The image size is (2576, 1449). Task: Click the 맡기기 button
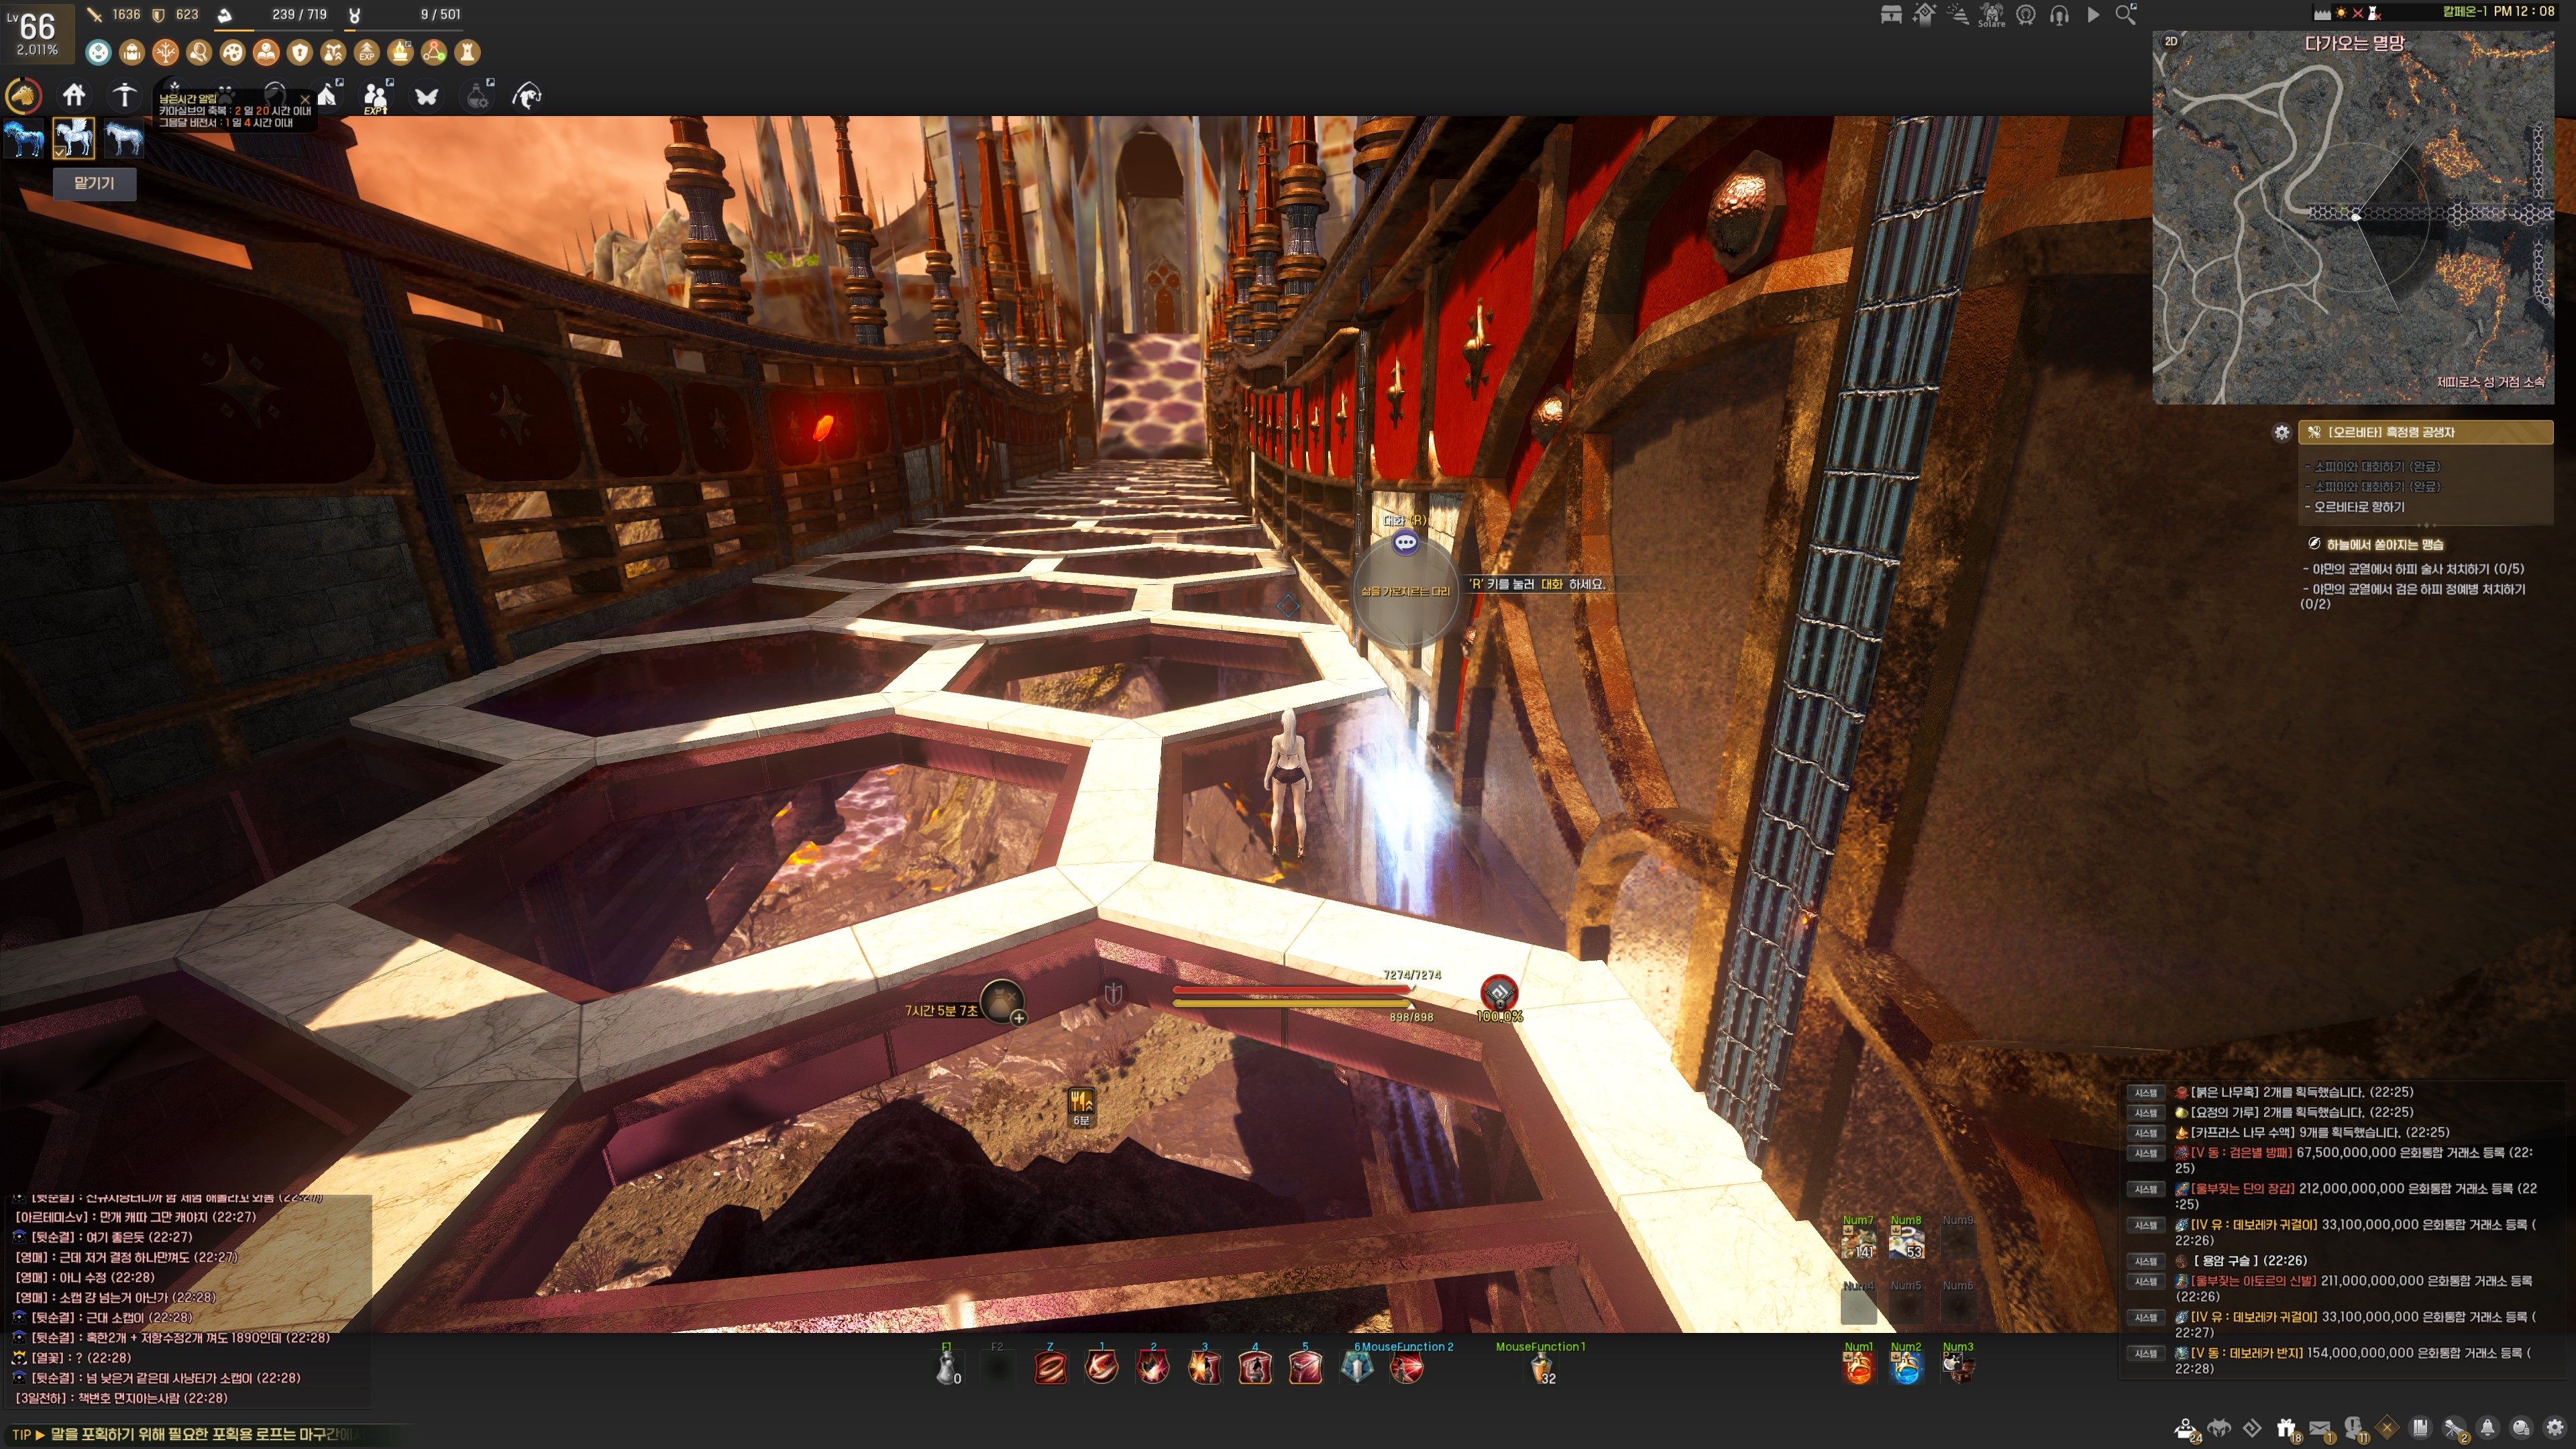94,183
